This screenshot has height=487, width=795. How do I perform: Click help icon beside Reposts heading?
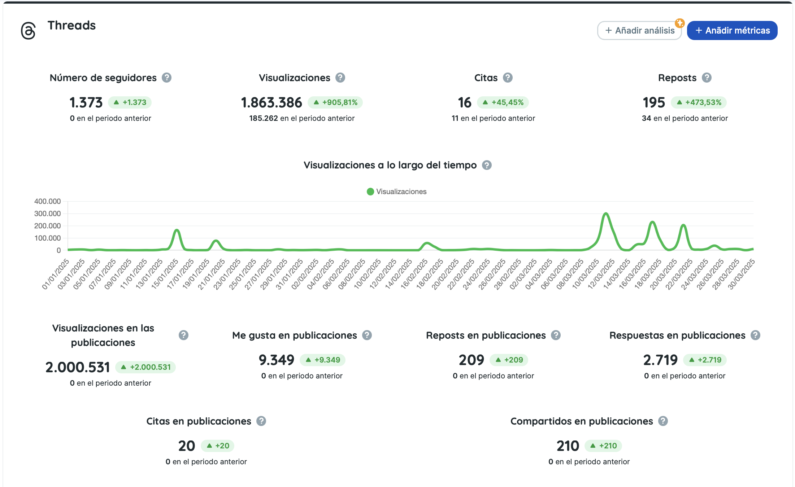click(x=707, y=78)
